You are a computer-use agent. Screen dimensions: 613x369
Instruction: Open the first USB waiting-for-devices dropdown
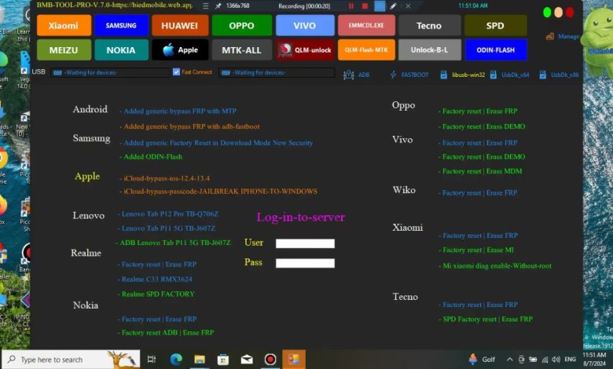click(110, 73)
